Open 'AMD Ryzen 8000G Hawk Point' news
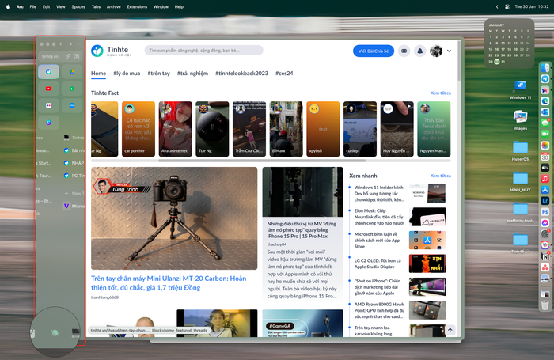The height and width of the screenshot is (360, 554). coord(379,310)
